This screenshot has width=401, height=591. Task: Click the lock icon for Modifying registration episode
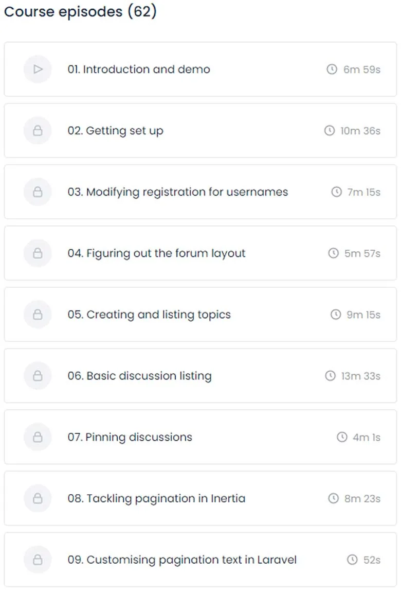click(38, 192)
